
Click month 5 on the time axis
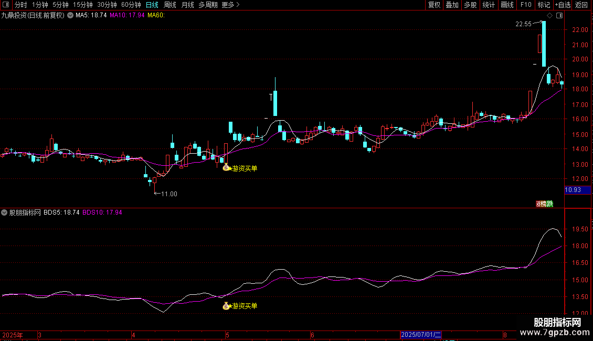click(x=227, y=335)
